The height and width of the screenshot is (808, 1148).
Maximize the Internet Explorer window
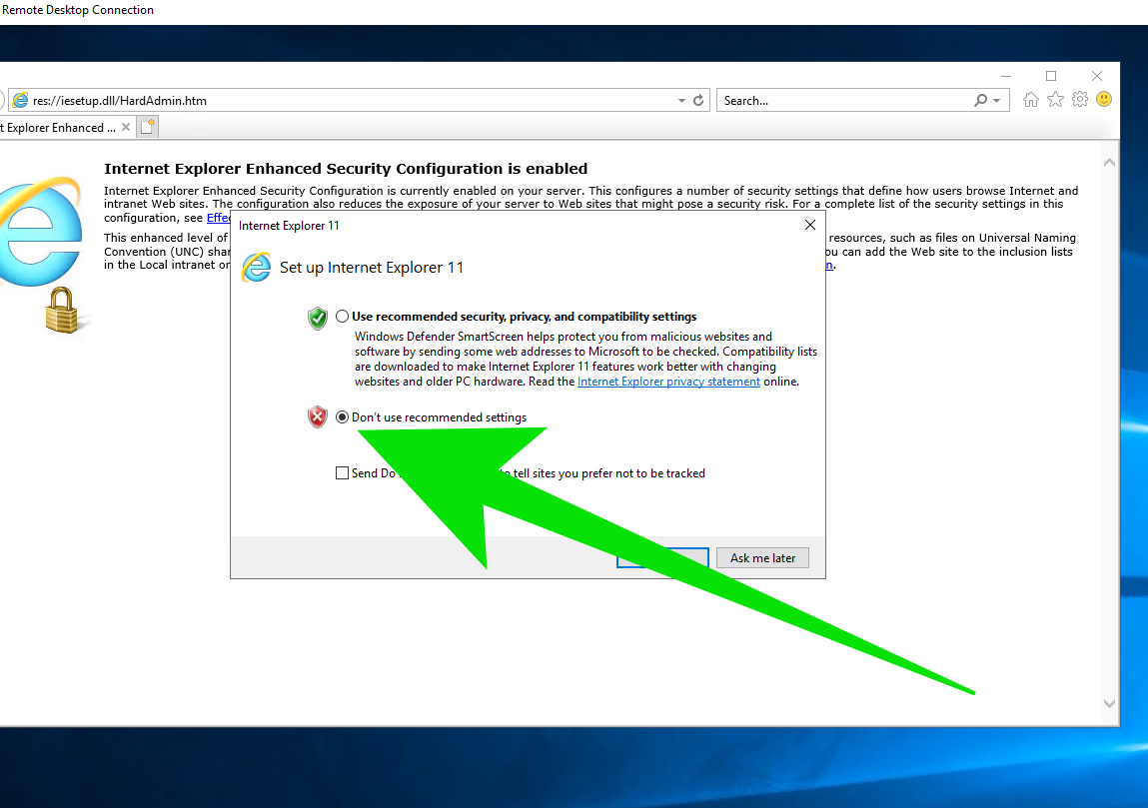1051,75
